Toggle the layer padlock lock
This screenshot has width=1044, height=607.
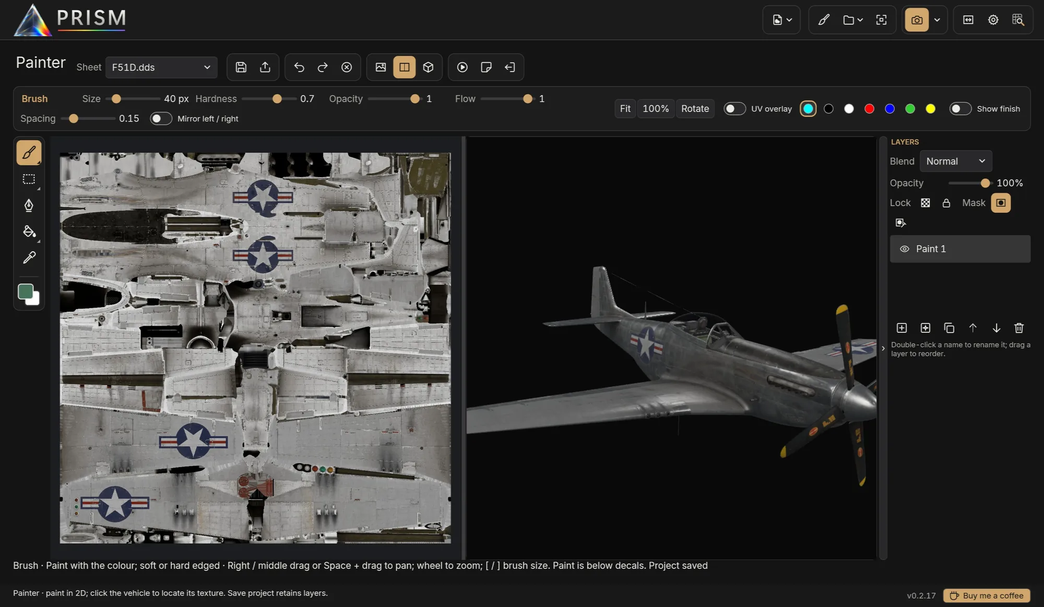(946, 203)
